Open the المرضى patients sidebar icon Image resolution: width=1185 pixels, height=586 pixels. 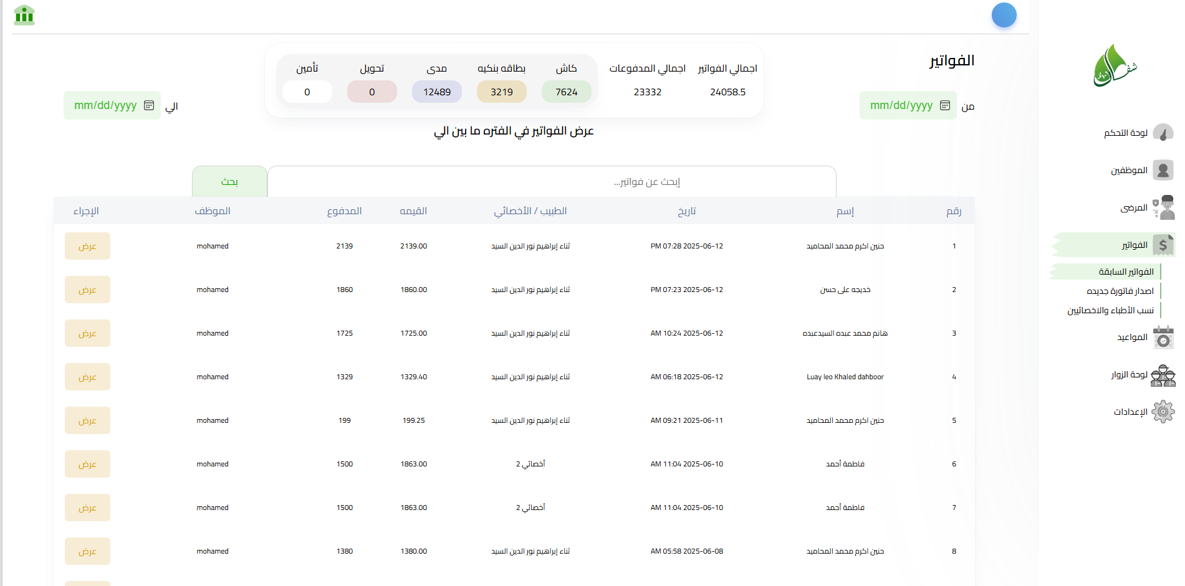click(1163, 207)
